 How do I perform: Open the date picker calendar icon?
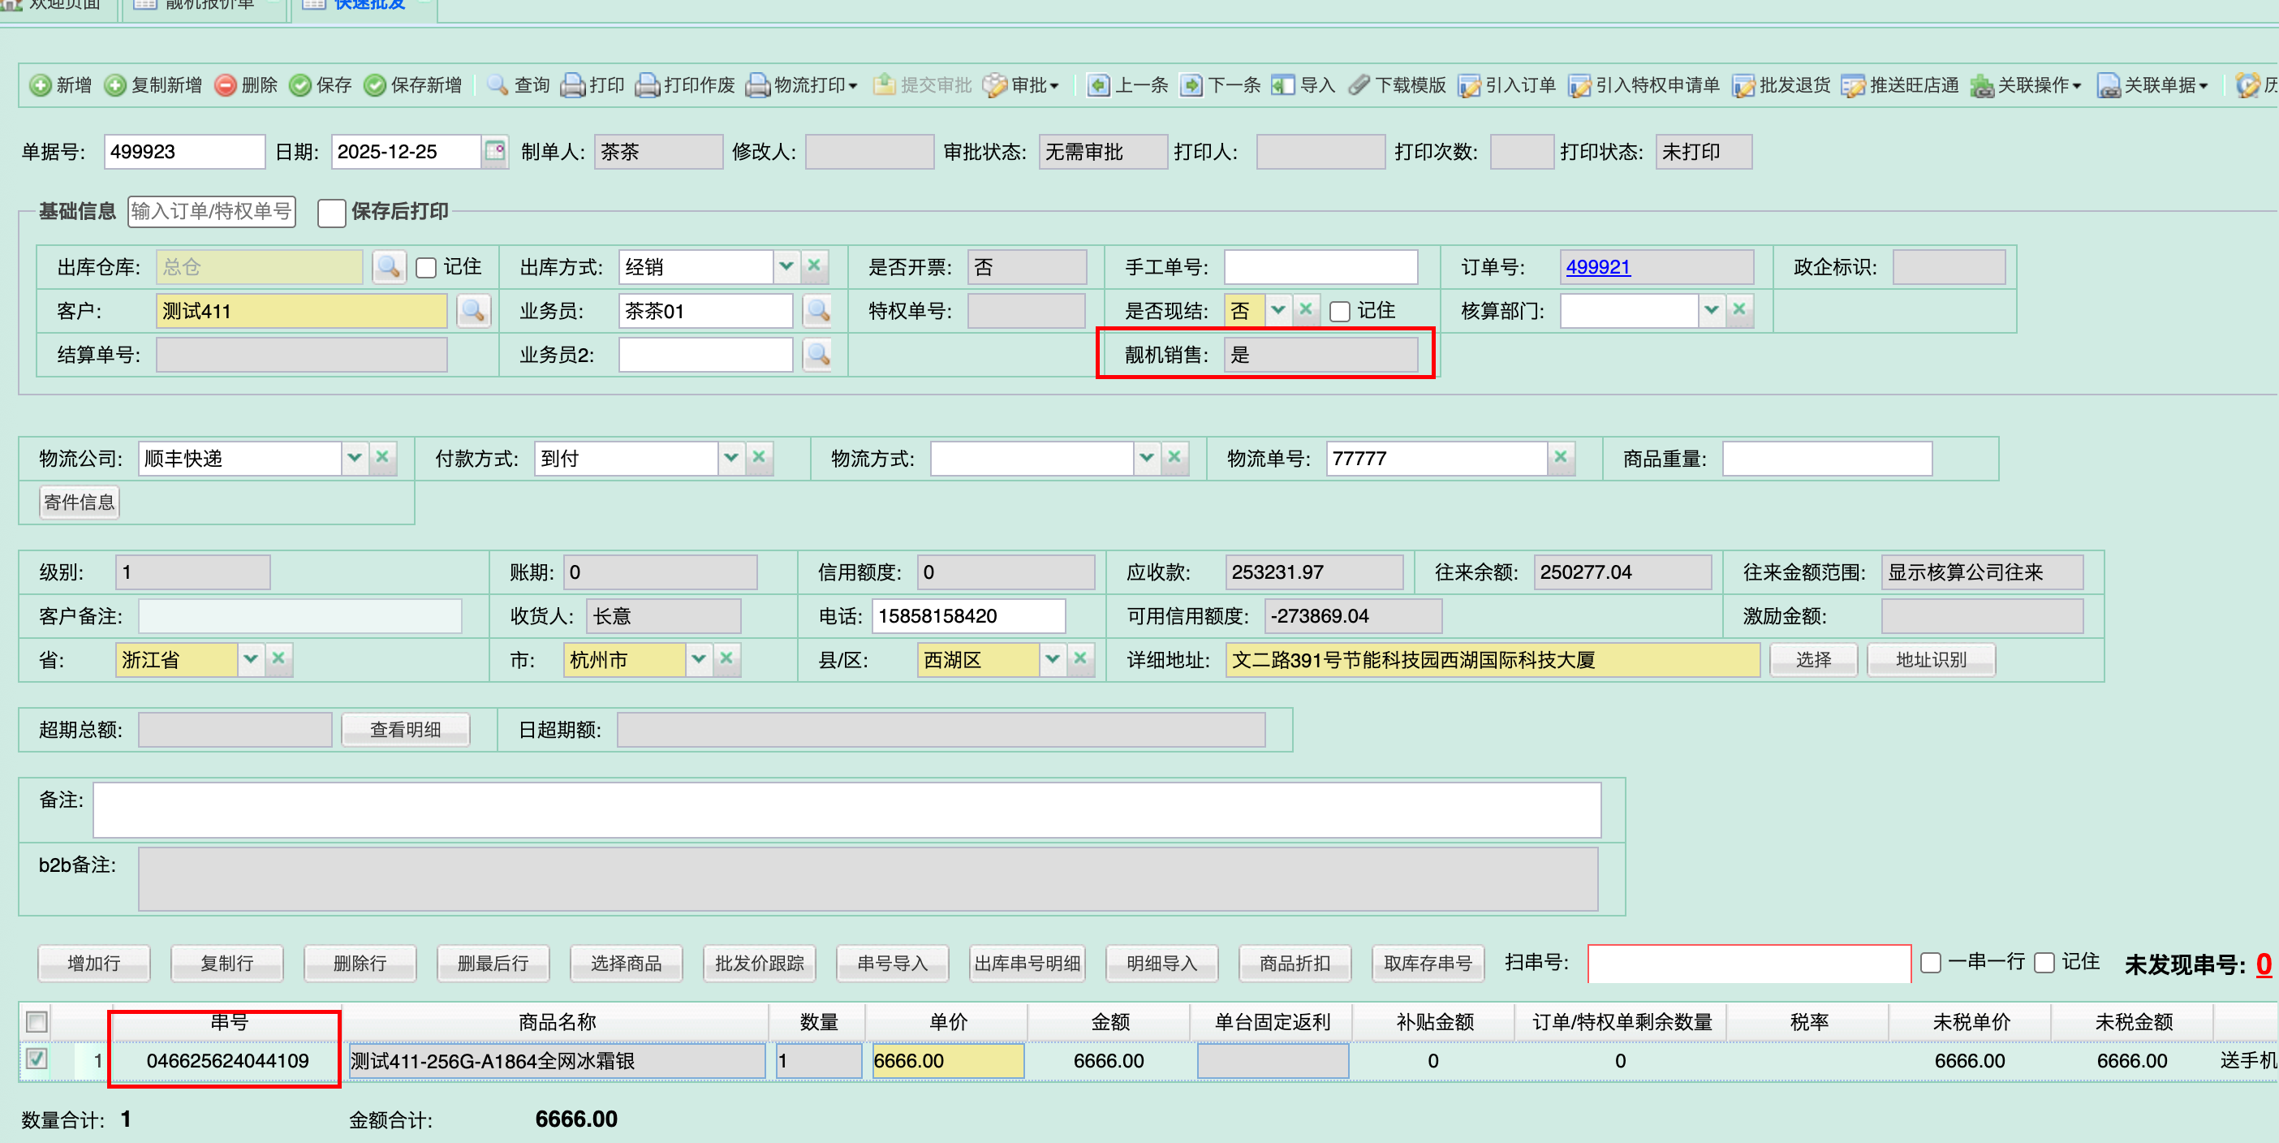(x=495, y=151)
